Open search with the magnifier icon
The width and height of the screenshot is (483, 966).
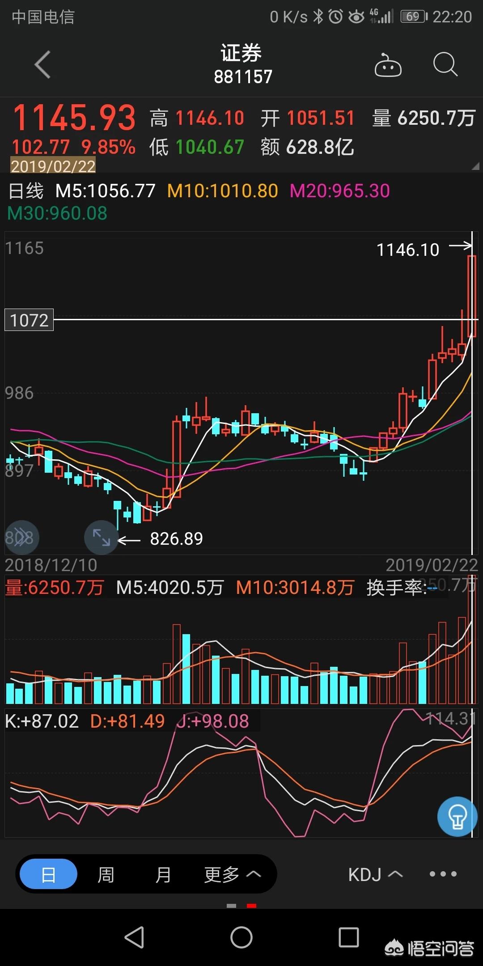pos(445,65)
